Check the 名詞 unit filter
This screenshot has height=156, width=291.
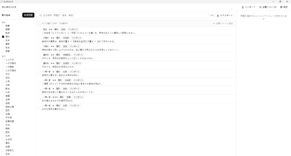coord(3,100)
